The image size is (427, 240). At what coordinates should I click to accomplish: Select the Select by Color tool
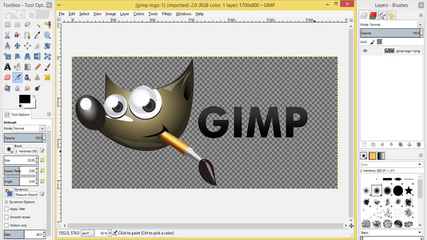click(x=48, y=25)
